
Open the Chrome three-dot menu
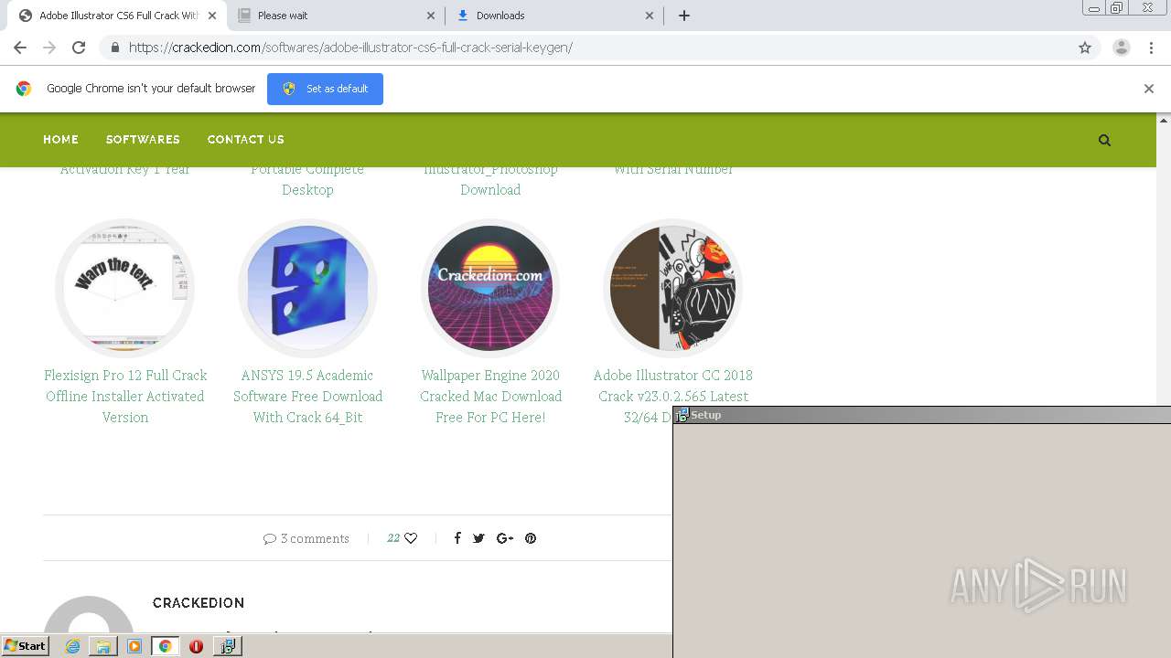(x=1152, y=48)
